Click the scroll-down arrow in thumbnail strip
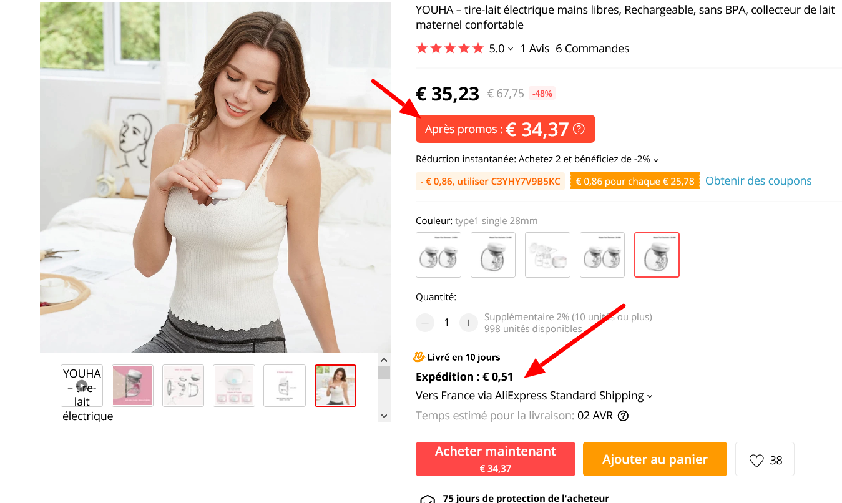The height and width of the screenshot is (503, 842). 384,416
